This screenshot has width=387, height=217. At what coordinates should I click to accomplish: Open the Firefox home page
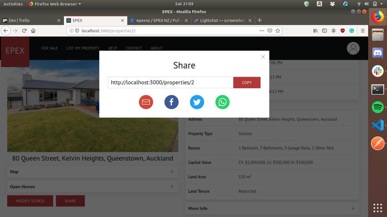pyautogui.click(x=33, y=31)
